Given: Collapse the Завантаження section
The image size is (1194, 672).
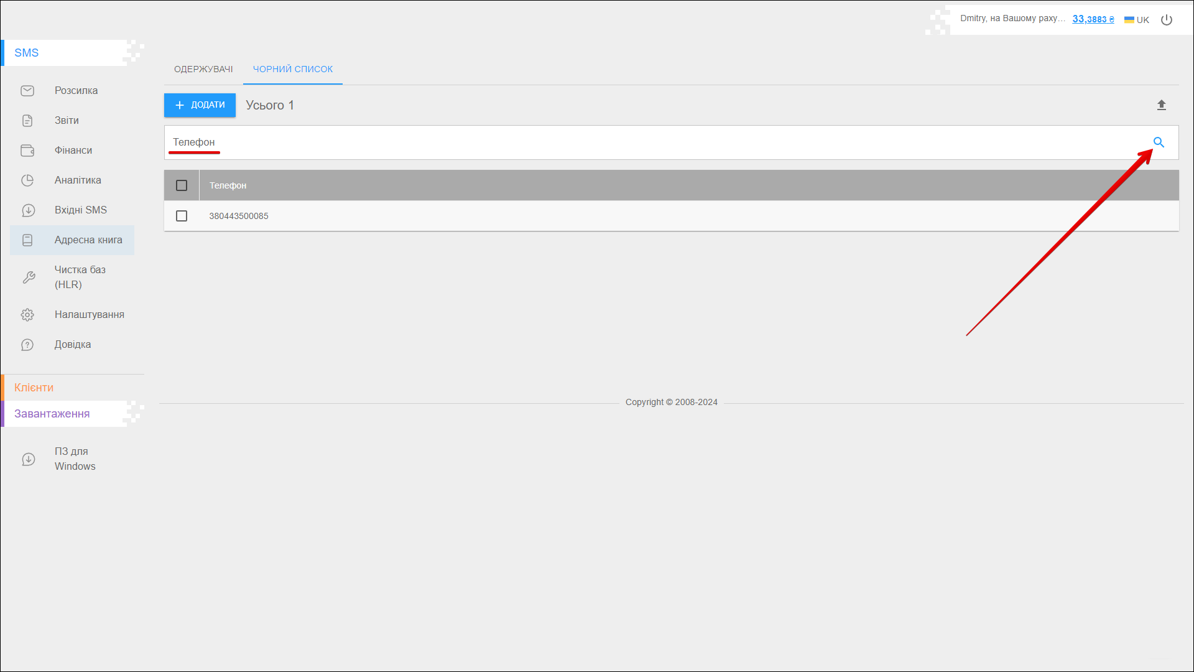Looking at the screenshot, I should tap(52, 414).
